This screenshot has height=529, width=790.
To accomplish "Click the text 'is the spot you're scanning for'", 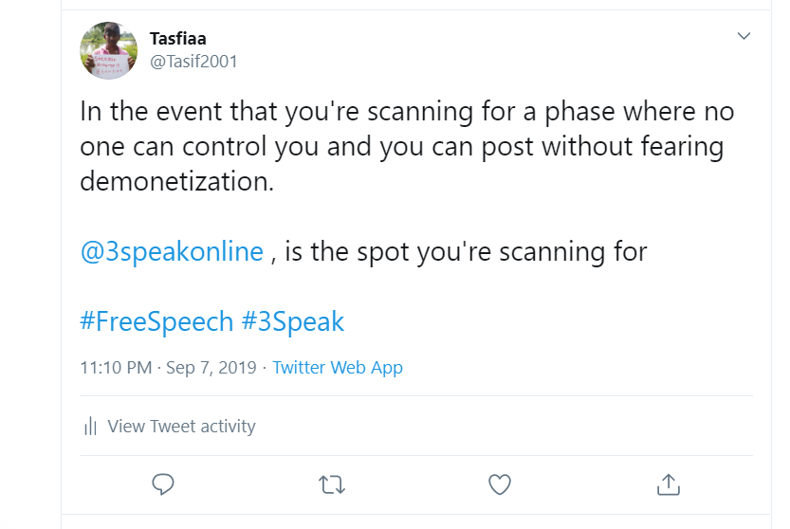I will 466,251.
